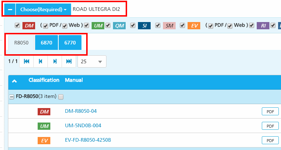Click the minus collapse button beside Choose(Required)
The width and height of the screenshot is (281, 150).
point(10,9)
